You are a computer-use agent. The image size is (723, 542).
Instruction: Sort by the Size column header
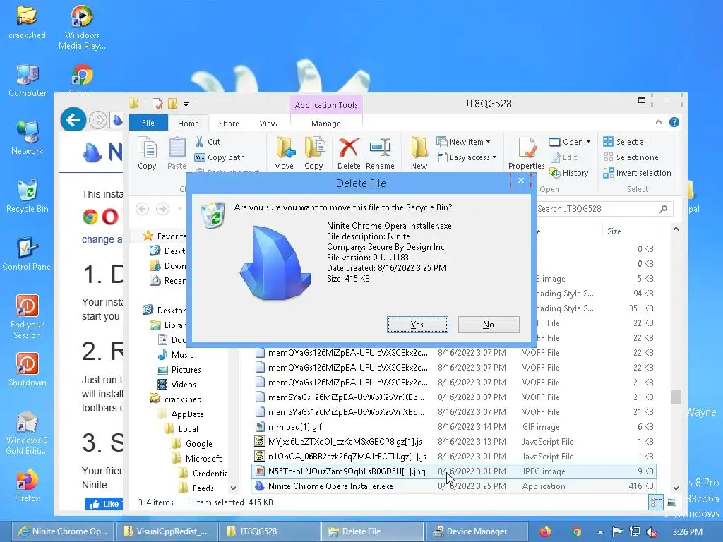coord(614,231)
